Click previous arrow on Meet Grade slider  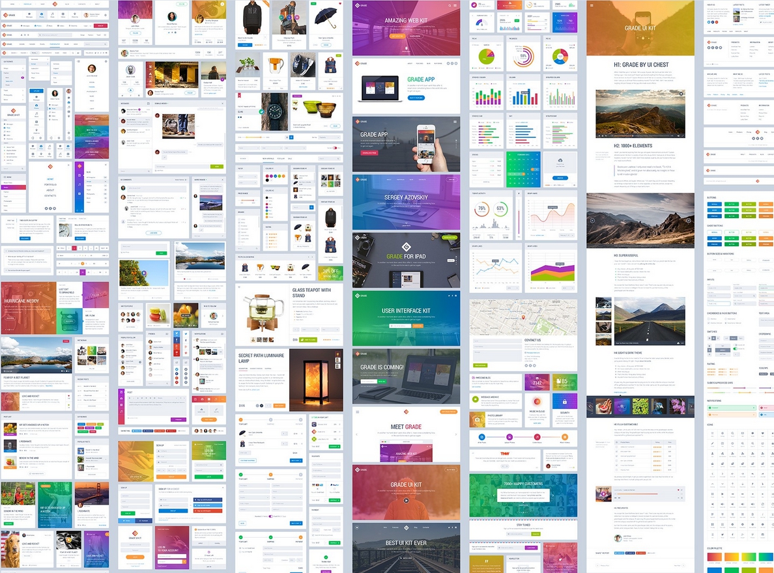(357, 434)
